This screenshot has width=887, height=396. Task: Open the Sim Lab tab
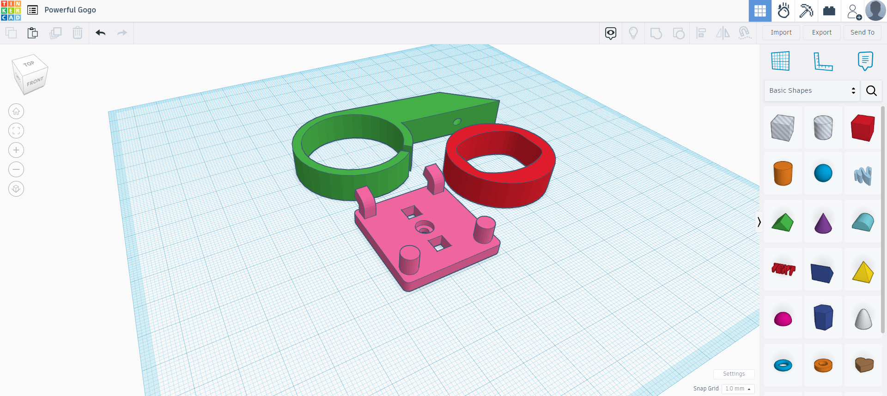[x=784, y=11]
